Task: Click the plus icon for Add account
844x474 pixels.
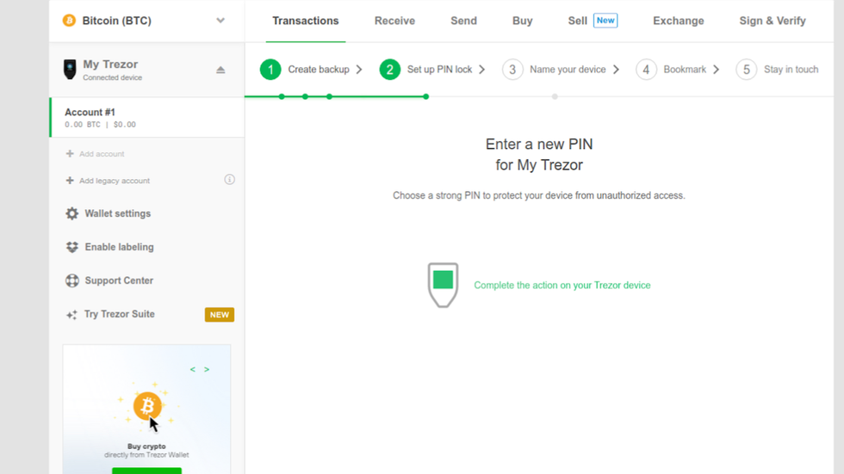Action: click(70, 154)
